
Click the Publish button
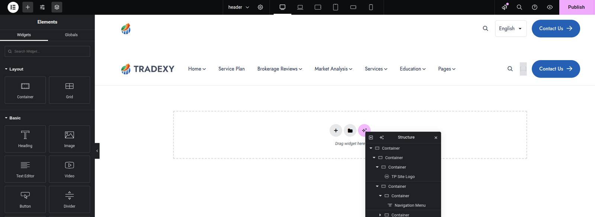[x=576, y=7]
